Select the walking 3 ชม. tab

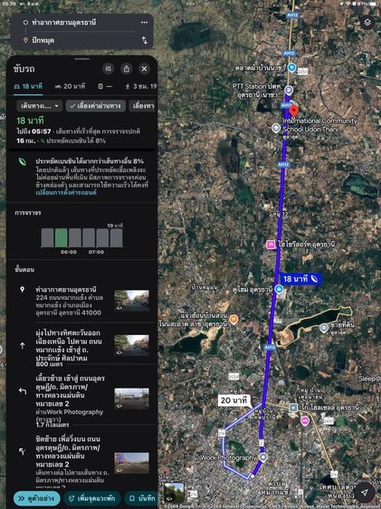click(x=141, y=86)
